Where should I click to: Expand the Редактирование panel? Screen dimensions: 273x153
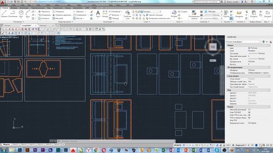click(x=66, y=22)
